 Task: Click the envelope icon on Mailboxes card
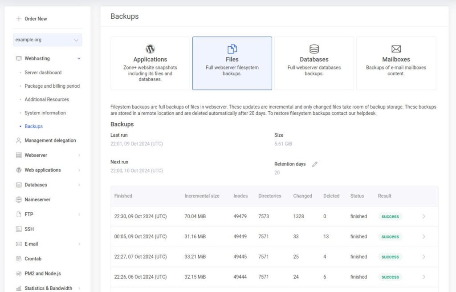(x=396, y=49)
